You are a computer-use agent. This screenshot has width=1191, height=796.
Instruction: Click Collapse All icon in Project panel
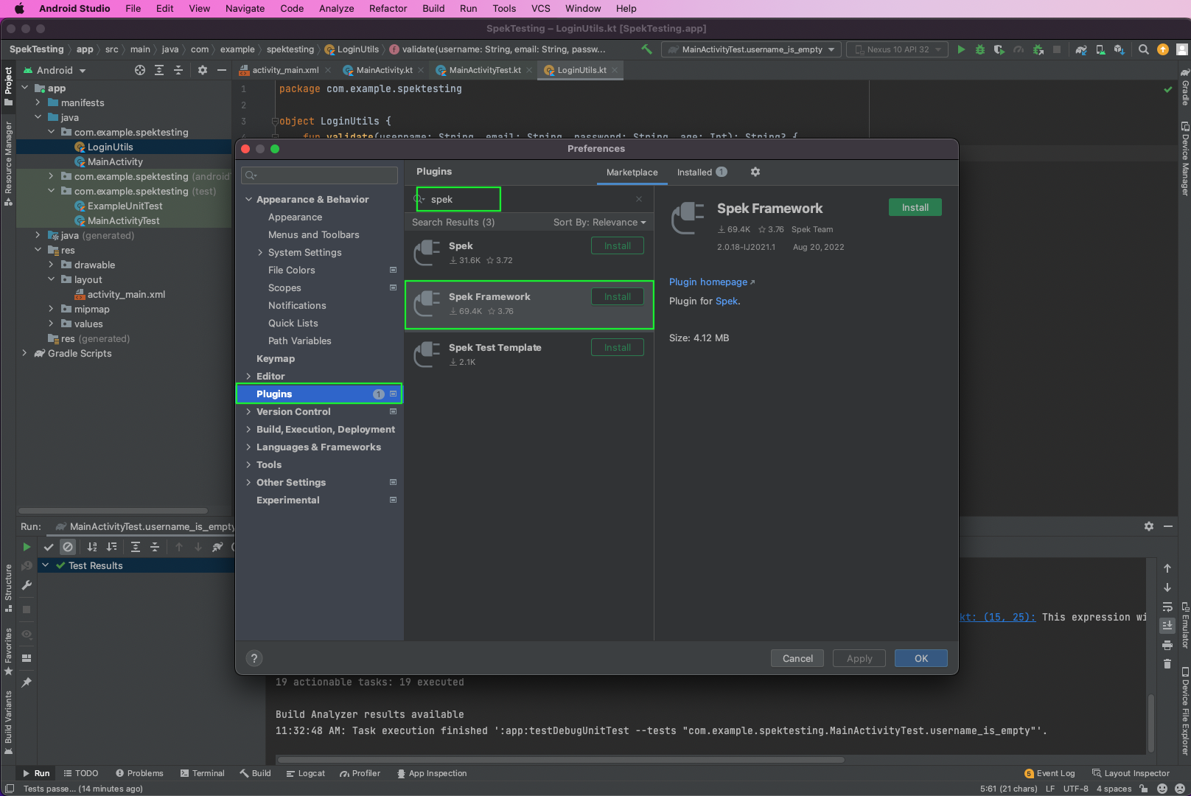178,70
